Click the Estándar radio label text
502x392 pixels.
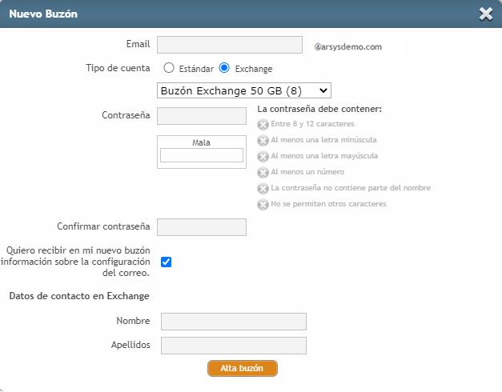tap(196, 69)
